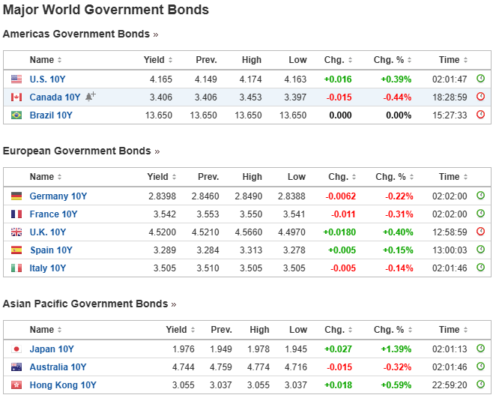Screen dimensions: 496x401
Task: Open the Italy 10Y bond link
Action: point(48,268)
